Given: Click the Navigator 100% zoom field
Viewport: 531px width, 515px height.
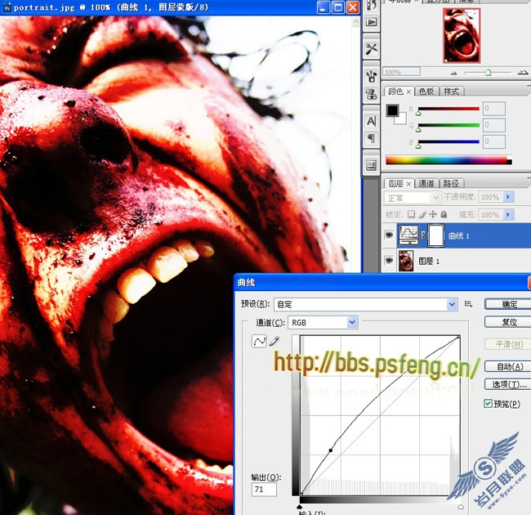Looking at the screenshot, I should (401, 72).
